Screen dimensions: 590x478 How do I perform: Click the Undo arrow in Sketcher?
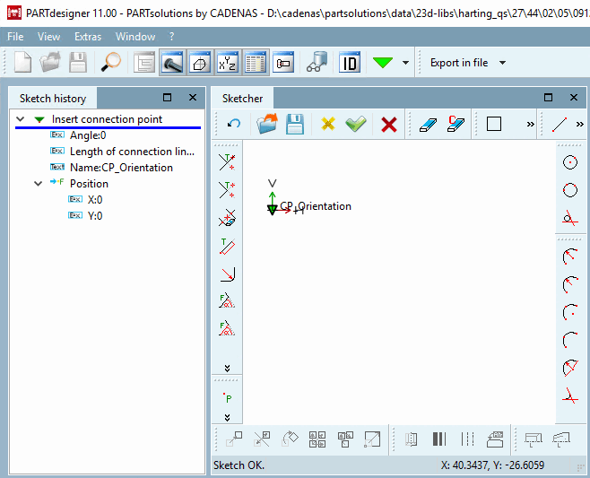(234, 124)
